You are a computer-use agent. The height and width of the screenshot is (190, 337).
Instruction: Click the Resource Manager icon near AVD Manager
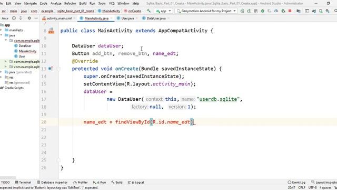[307, 11]
